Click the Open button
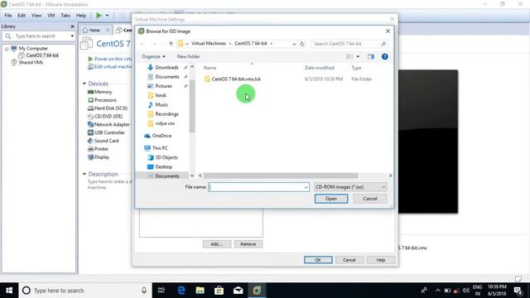Image resolution: width=530 pixels, height=298 pixels. pos(331,199)
